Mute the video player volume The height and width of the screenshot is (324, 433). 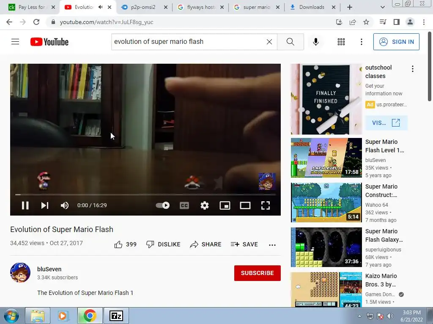tap(65, 205)
